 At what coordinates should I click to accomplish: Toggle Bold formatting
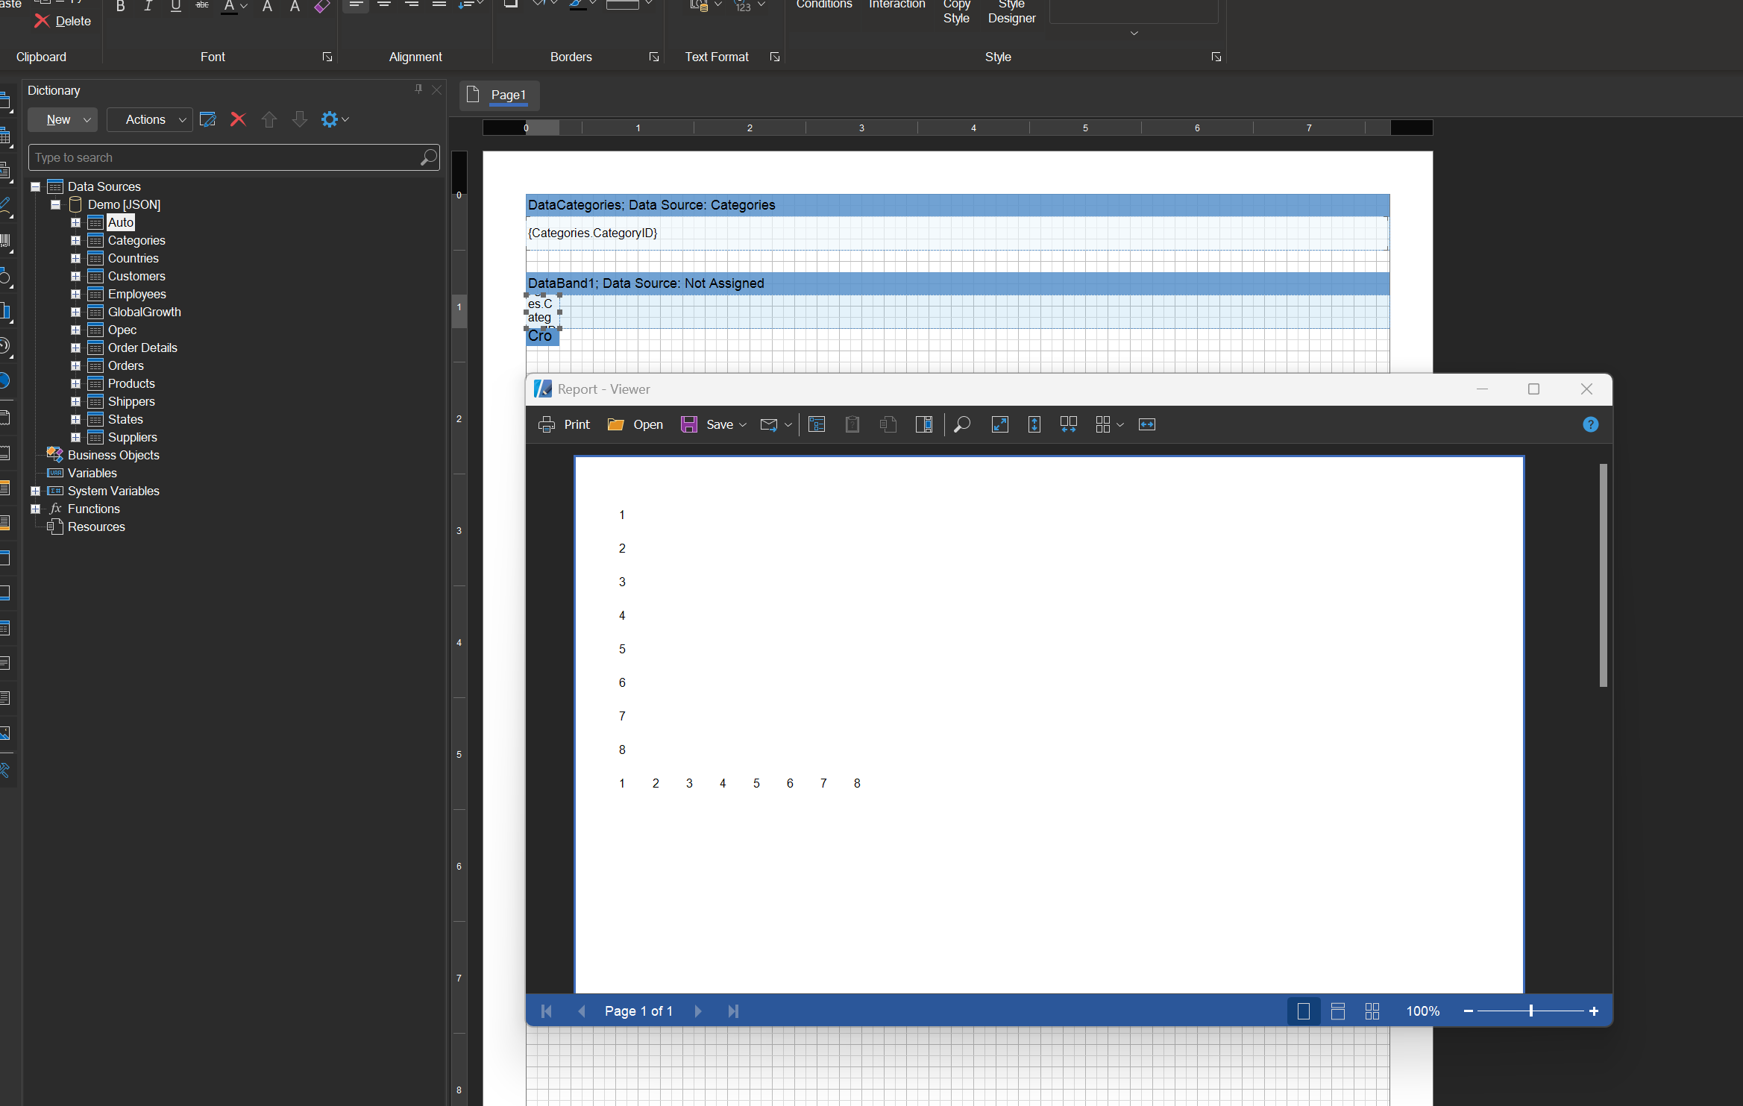click(x=120, y=6)
